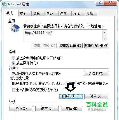Viewport: 119px width, 120px height.
Task: Click the 使用默认值(F) button
Action: 71,46
